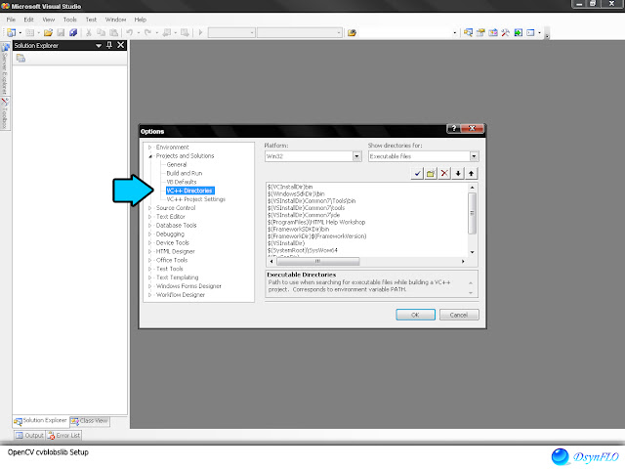Click the Save toolbar icon
This screenshot has width=625, height=469.
point(61,32)
